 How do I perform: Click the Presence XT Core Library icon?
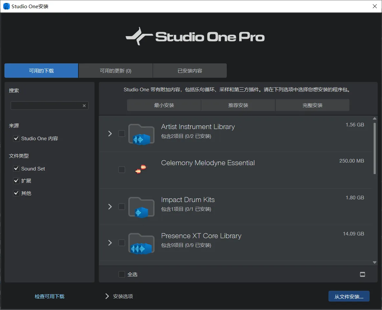pyautogui.click(x=141, y=243)
